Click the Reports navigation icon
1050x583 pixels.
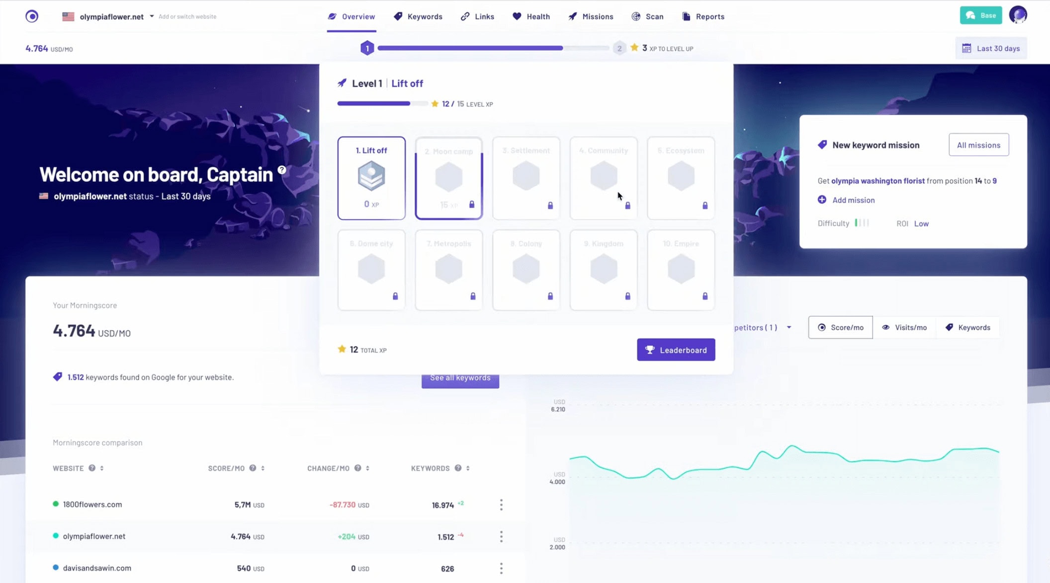[x=687, y=16]
